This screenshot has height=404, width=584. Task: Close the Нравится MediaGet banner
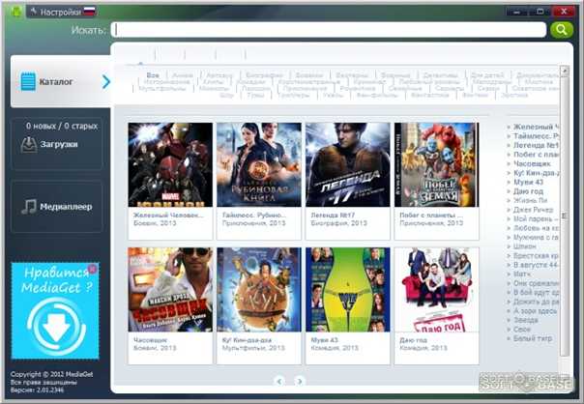coord(93,268)
